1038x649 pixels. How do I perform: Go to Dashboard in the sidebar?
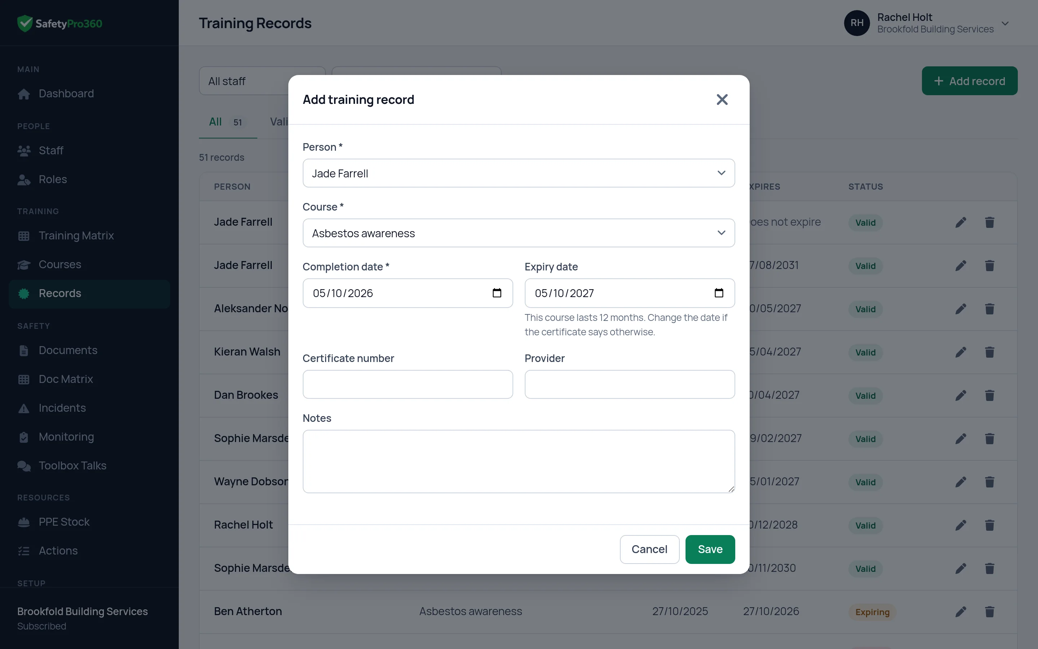tap(89, 94)
